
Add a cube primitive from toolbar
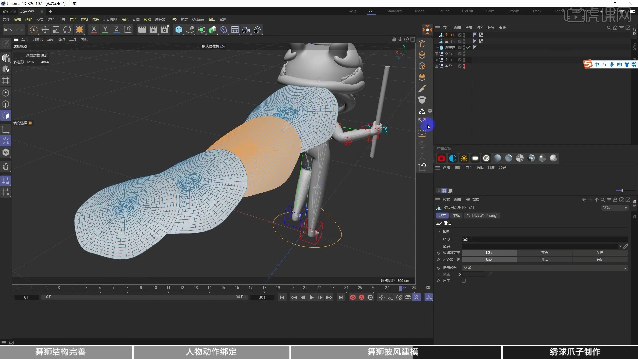pyautogui.click(x=179, y=30)
